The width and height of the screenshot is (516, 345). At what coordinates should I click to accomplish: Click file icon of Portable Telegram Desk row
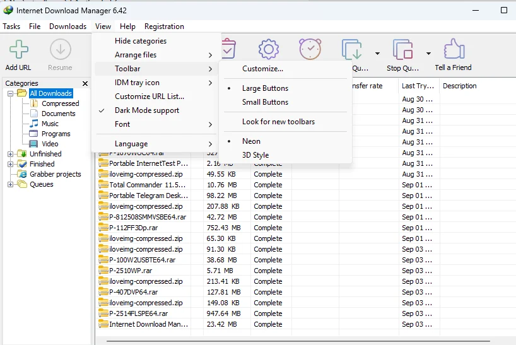point(103,196)
